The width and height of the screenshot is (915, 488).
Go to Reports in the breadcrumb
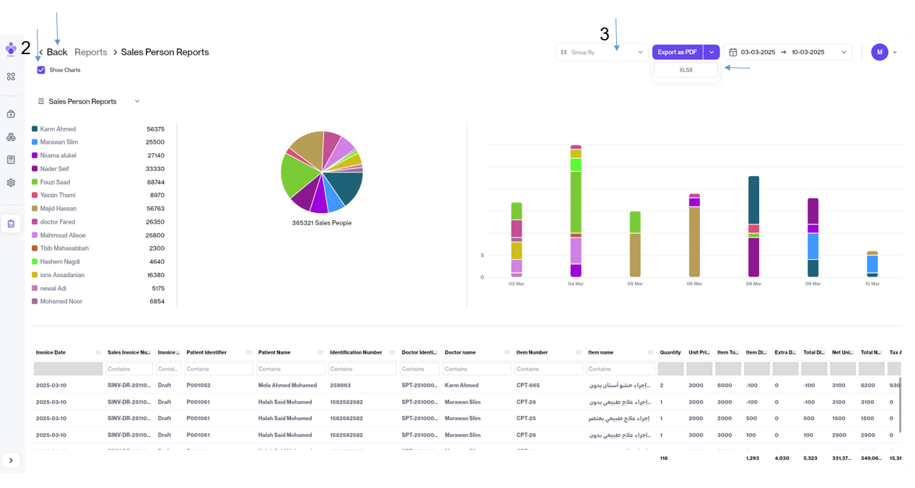point(91,52)
